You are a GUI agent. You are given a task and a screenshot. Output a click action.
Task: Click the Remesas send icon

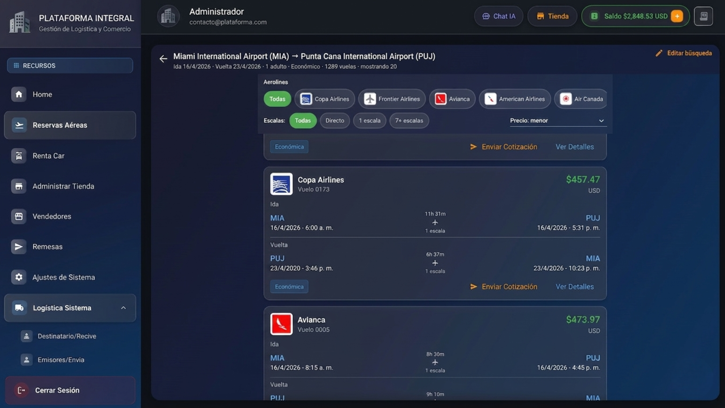pyautogui.click(x=19, y=247)
